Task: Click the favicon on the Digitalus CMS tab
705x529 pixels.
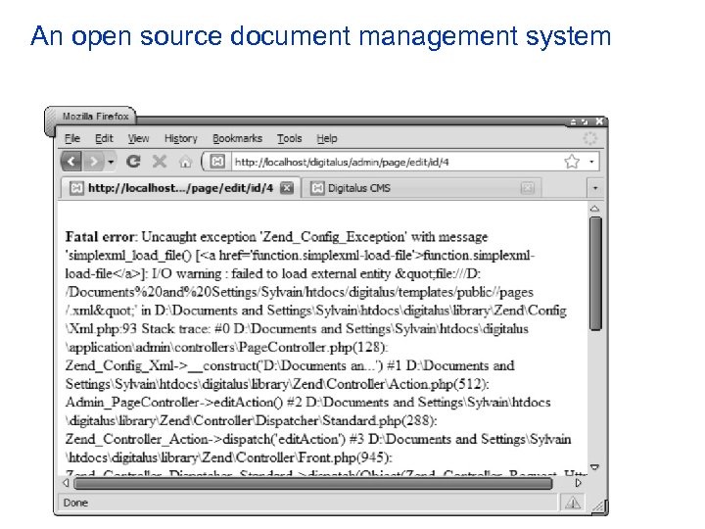Action: pyautogui.click(x=317, y=188)
